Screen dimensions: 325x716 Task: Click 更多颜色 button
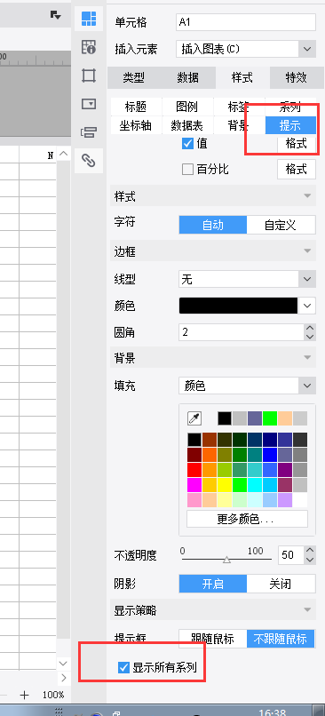click(x=247, y=519)
